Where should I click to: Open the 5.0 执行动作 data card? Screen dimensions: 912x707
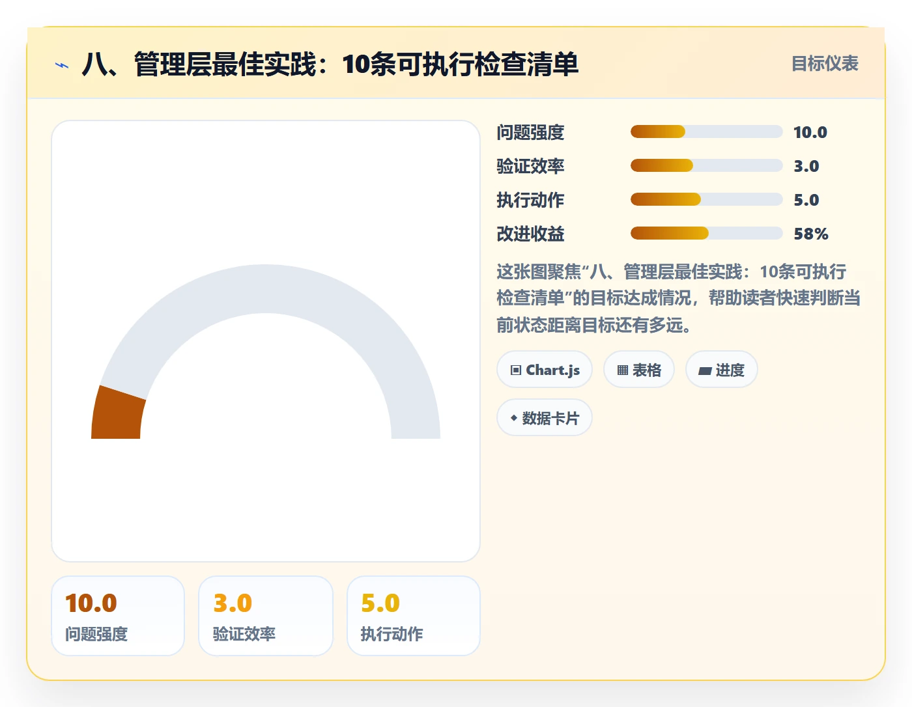(x=414, y=616)
